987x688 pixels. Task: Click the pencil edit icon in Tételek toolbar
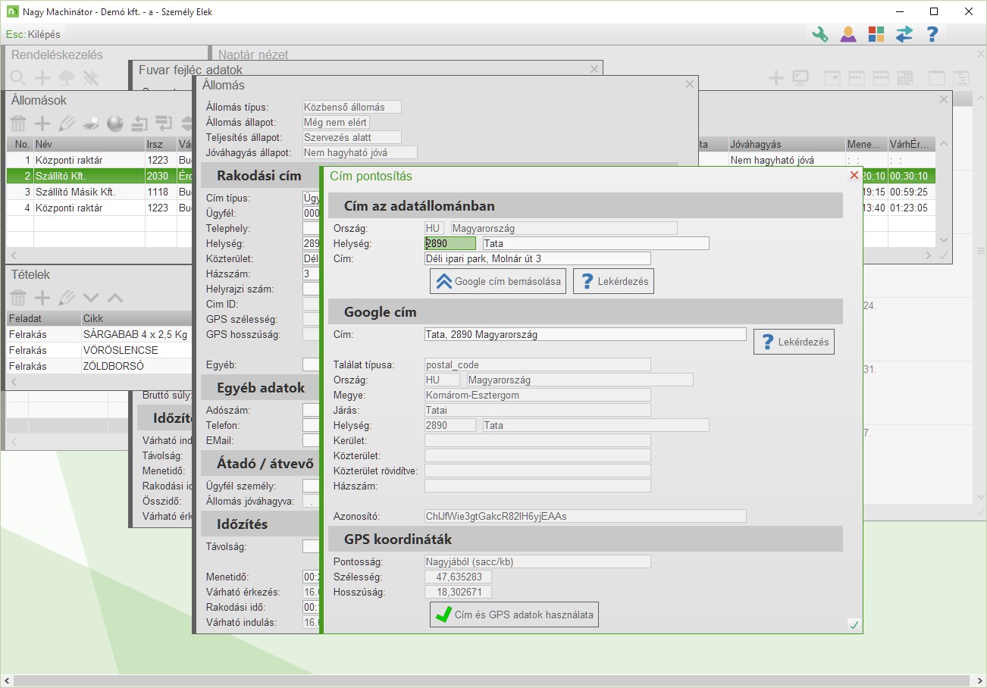coord(67,298)
